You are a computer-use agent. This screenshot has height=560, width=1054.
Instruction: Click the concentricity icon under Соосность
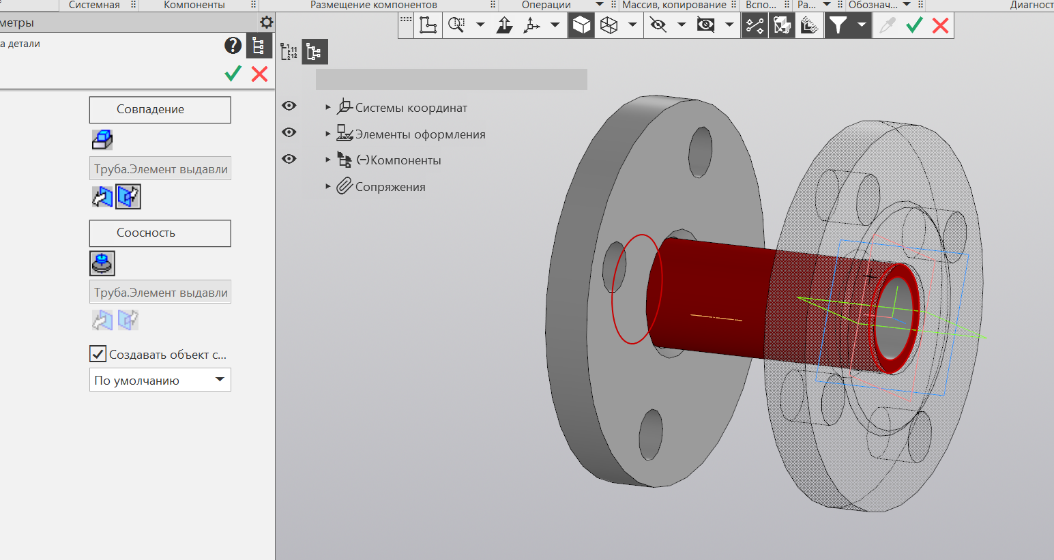[102, 263]
